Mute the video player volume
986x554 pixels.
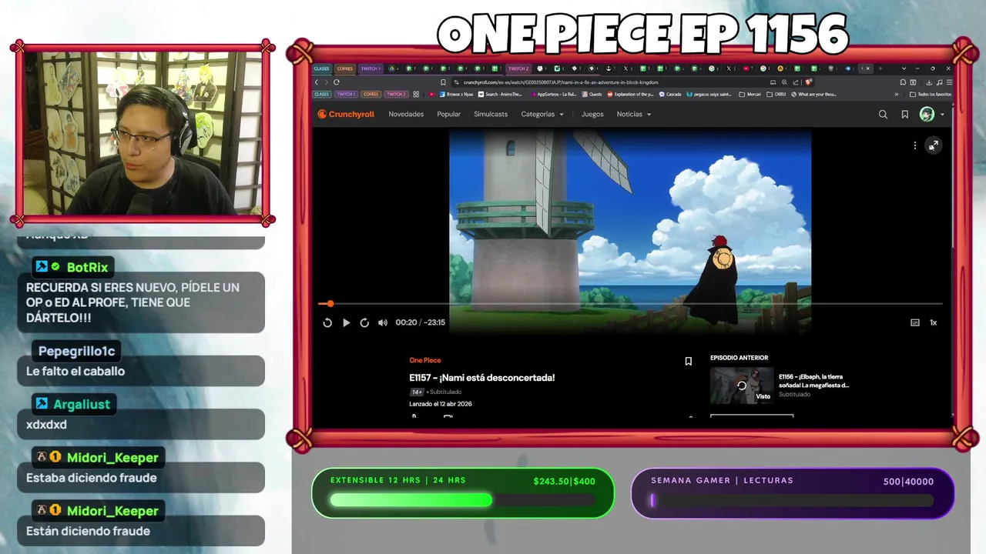(x=383, y=322)
